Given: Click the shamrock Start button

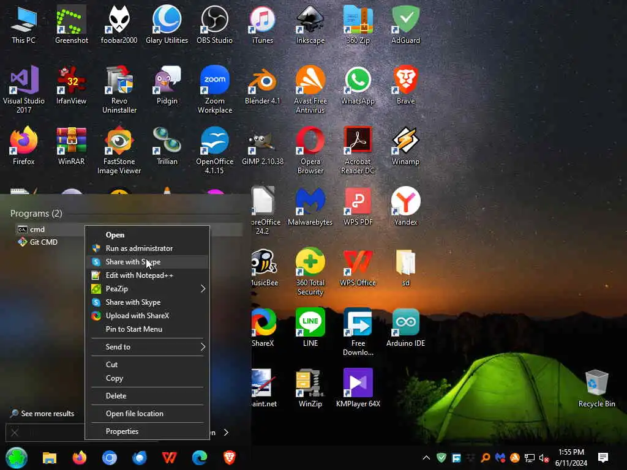Looking at the screenshot, I should pos(17,458).
